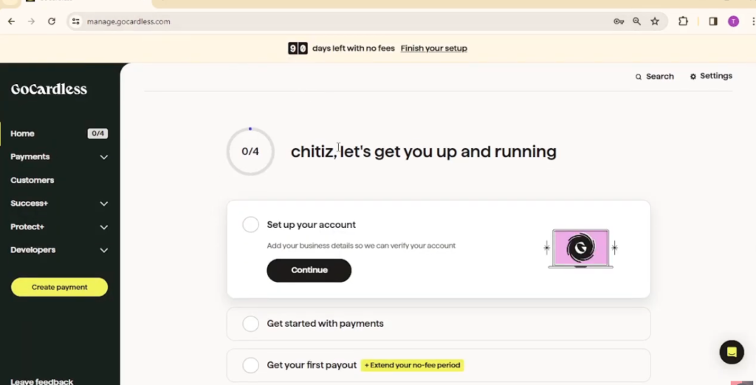The height and width of the screenshot is (385, 756).
Task: Expand the Success+ sidebar chevron
Action: (x=103, y=204)
